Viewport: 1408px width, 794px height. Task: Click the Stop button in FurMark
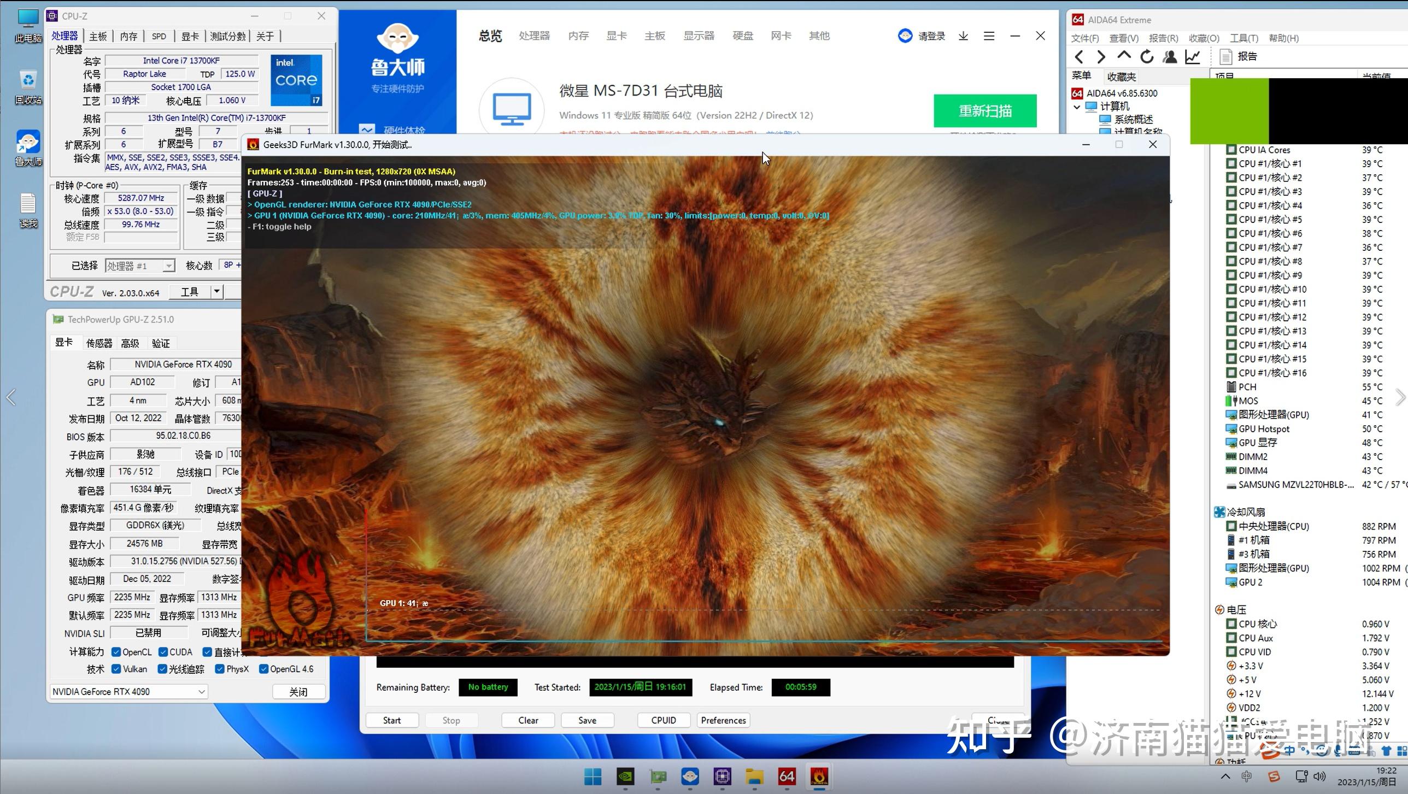coord(451,720)
